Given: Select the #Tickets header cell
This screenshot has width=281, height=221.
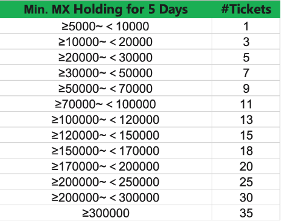Looking at the screenshot, I should (246, 9).
